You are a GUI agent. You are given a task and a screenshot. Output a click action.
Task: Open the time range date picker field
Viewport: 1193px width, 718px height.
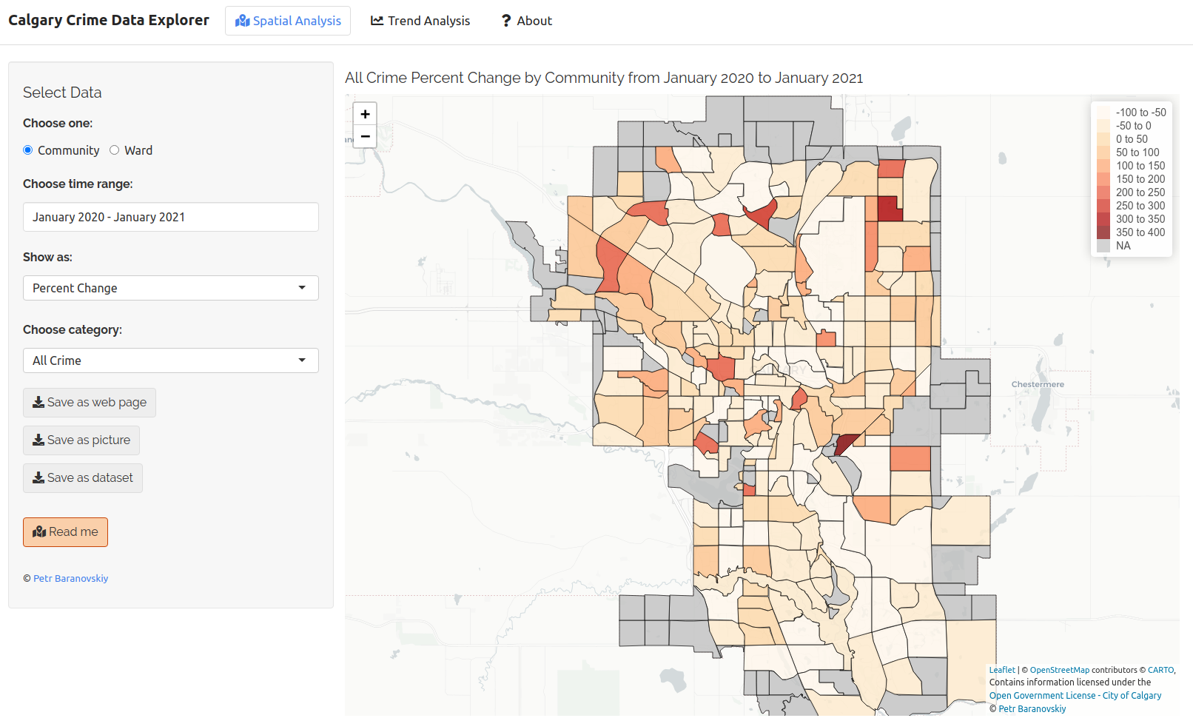171,217
